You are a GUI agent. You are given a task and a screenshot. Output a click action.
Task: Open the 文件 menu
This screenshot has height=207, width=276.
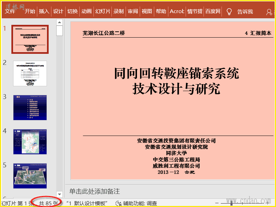(x=10, y=11)
